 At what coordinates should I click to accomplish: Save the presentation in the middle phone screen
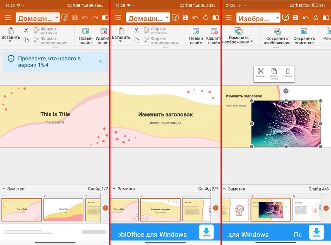[x=185, y=17]
